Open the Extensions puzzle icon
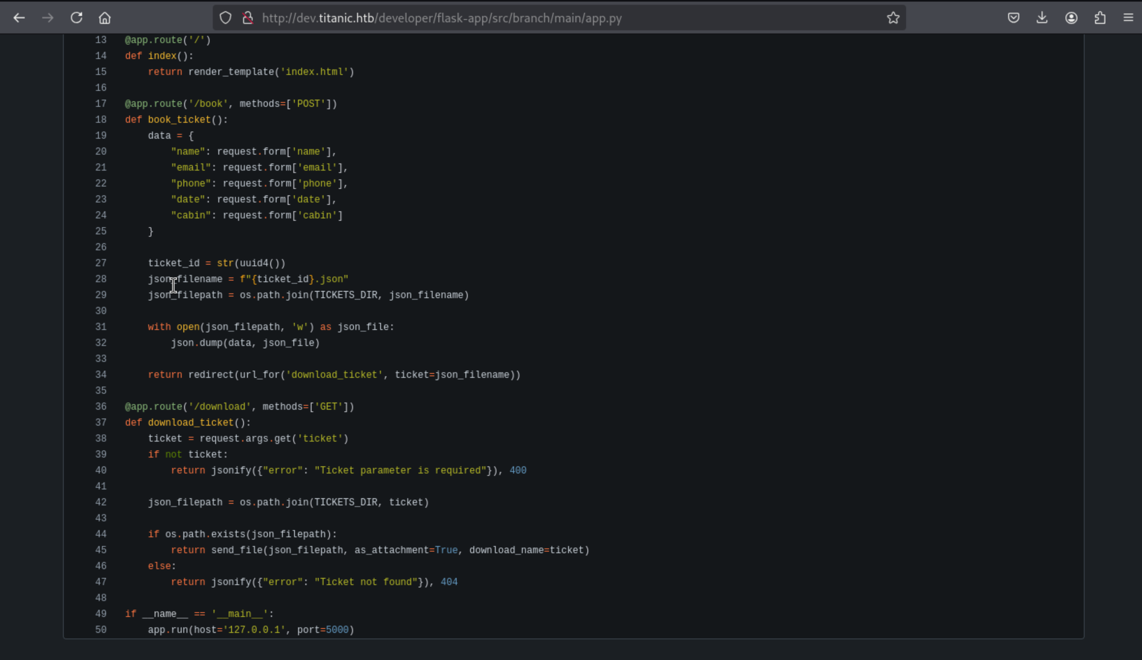The width and height of the screenshot is (1142, 660). click(x=1100, y=18)
